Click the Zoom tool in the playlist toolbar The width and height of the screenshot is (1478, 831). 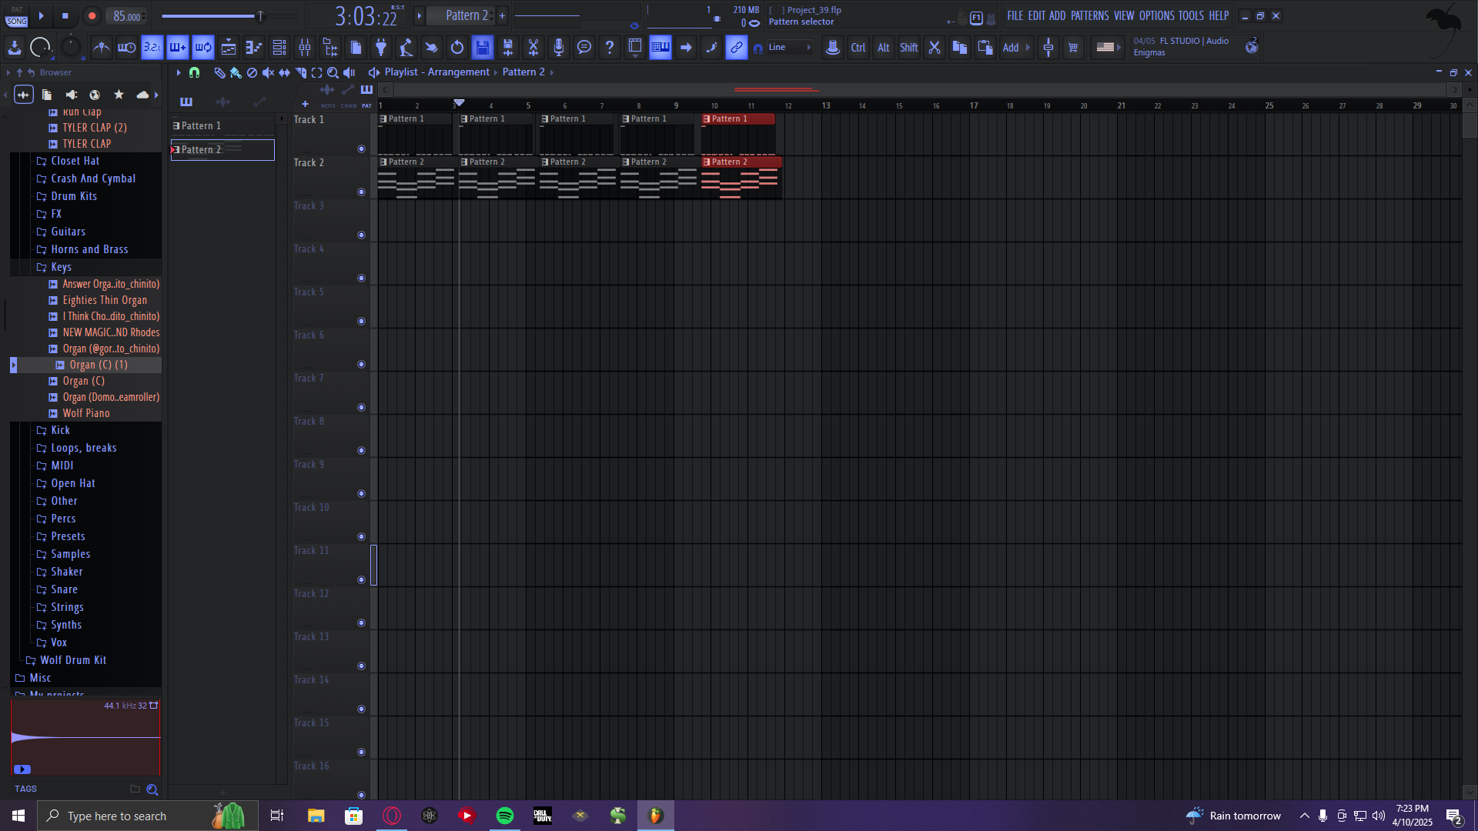click(x=333, y=72)
